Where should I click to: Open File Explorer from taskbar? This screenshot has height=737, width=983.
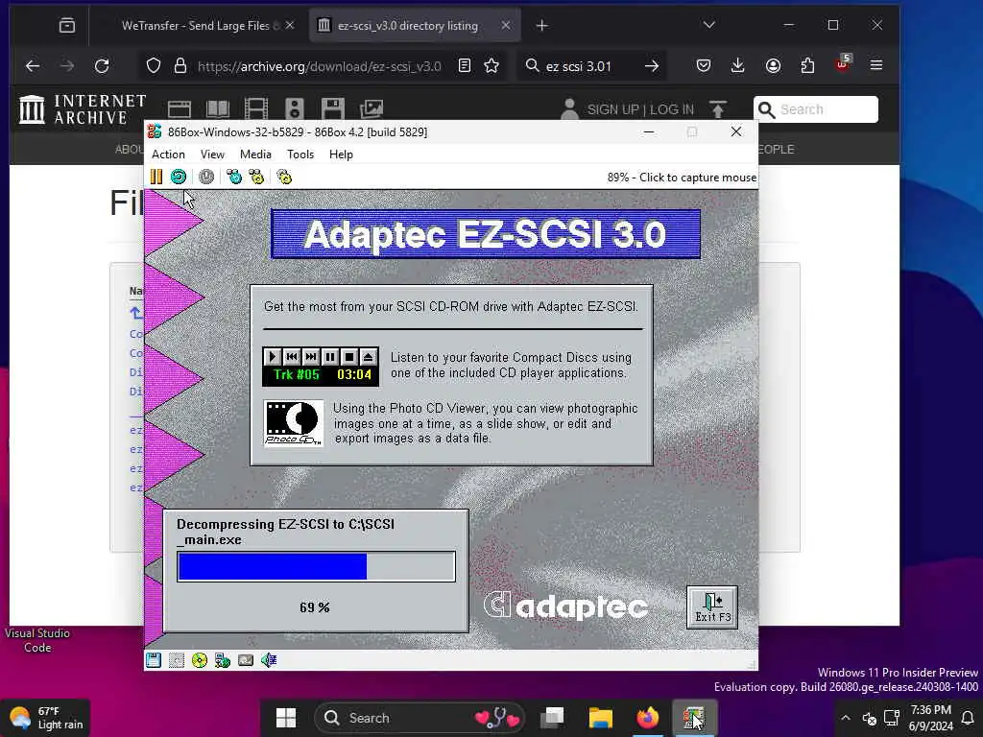pyautogui.click(x=600, y=718)
